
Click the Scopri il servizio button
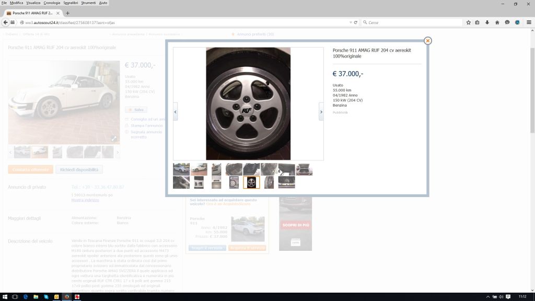click(x=207, y=248)
